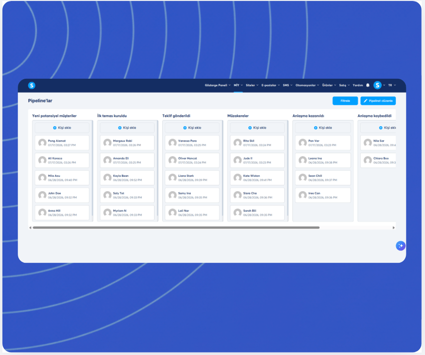This screenshot has width=425, height=355.
Task: Click the Pipeline'lar page title
Action: point(40,100)
